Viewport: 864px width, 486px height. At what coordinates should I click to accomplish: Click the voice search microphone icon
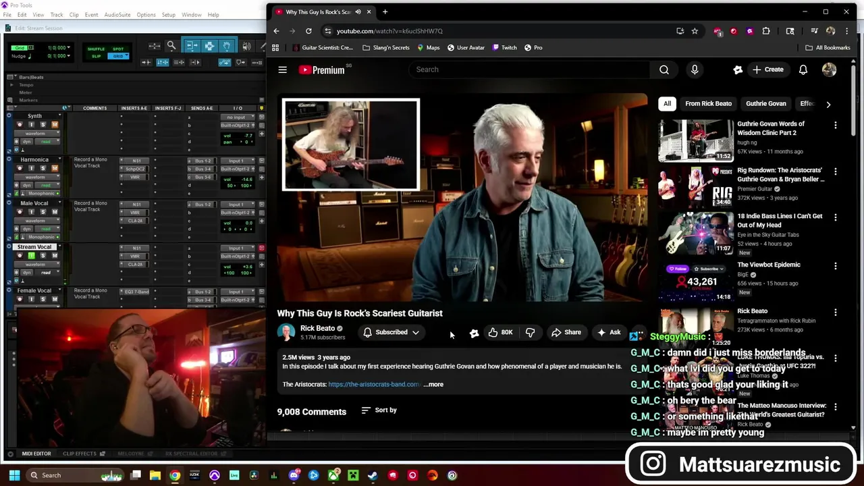coord(695,70)
